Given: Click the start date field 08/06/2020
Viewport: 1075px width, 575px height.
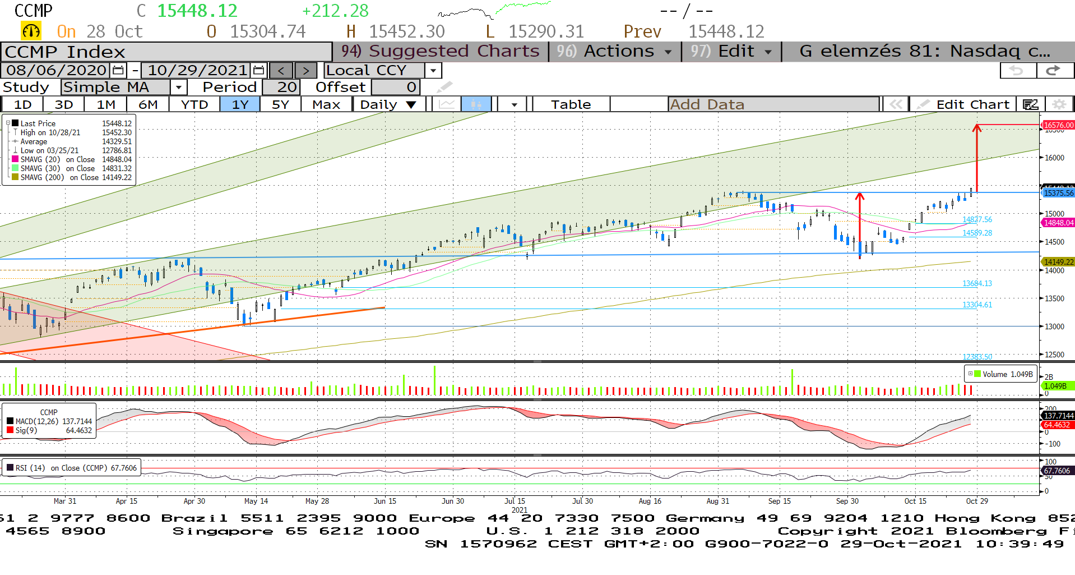Looking at the screenshot, I should point(56,70).
